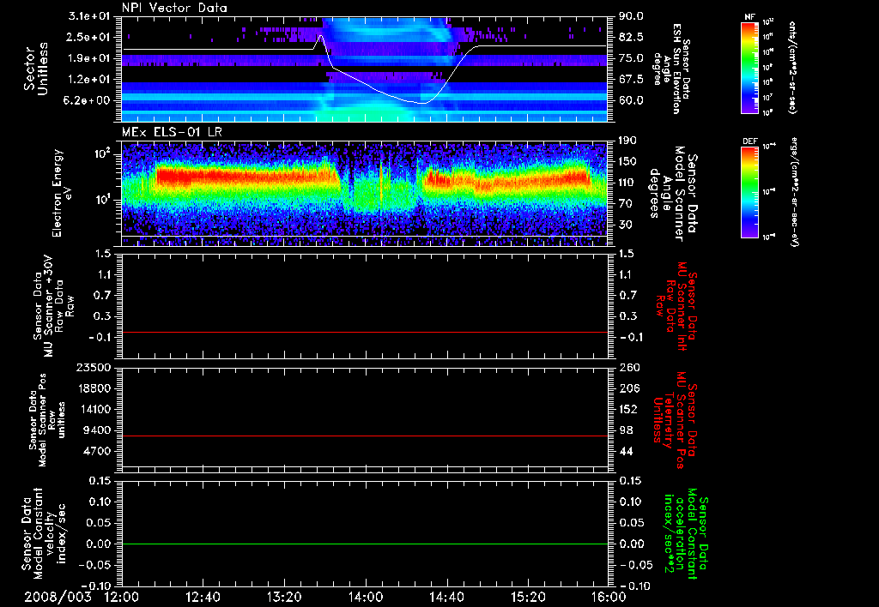
Task: Click the 23500 tick on scanner position axis
Action: 93,367
